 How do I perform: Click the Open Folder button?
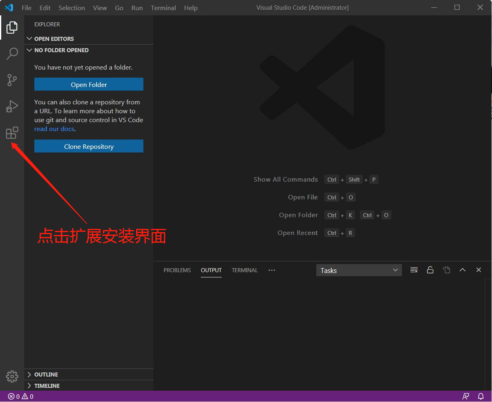pyautogui.click(x=88, y=84)
